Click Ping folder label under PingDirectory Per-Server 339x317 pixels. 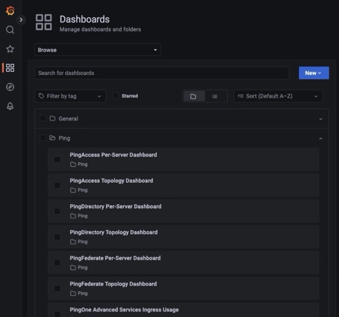tap(82, 216)
